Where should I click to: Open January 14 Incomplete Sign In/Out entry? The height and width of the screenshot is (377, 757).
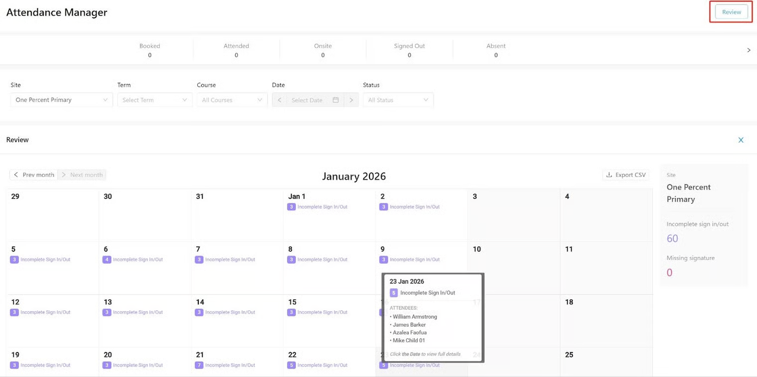(230, 312)
